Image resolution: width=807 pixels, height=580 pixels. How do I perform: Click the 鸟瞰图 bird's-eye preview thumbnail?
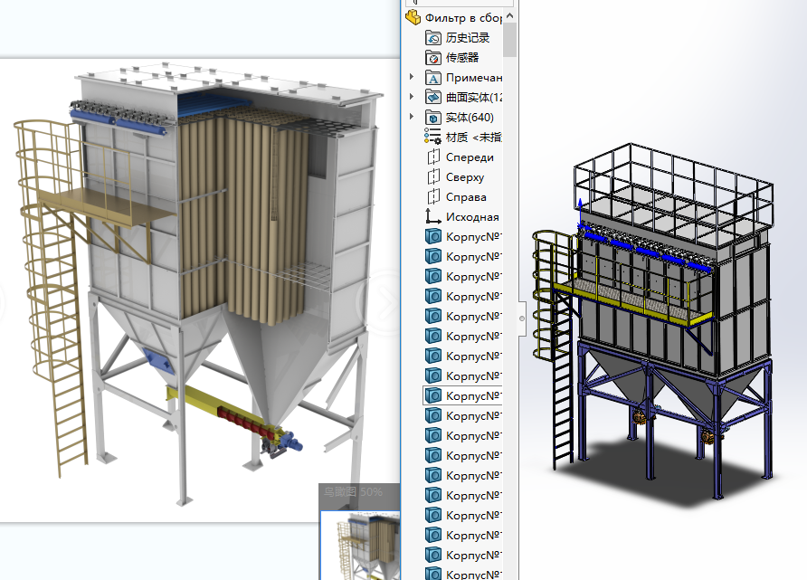(x=360, y=546)
